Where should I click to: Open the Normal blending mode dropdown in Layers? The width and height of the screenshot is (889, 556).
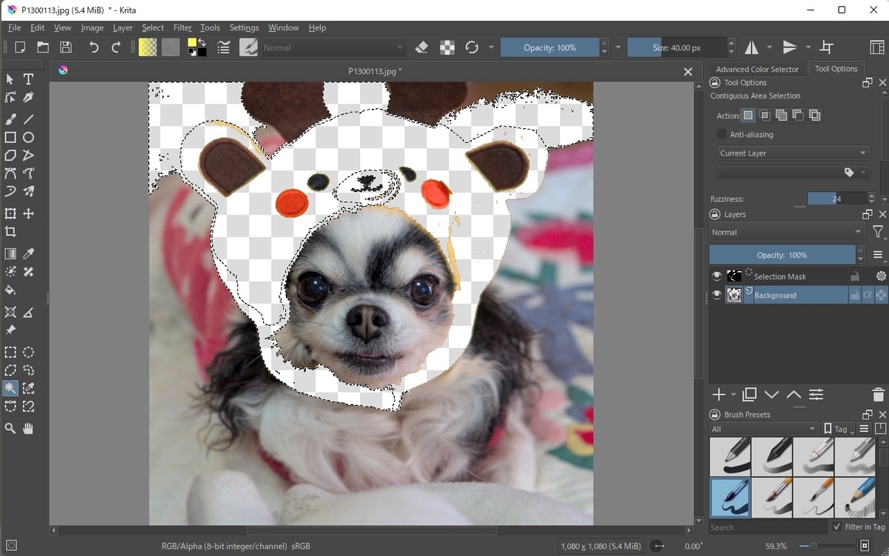click(x=787, y=232)
